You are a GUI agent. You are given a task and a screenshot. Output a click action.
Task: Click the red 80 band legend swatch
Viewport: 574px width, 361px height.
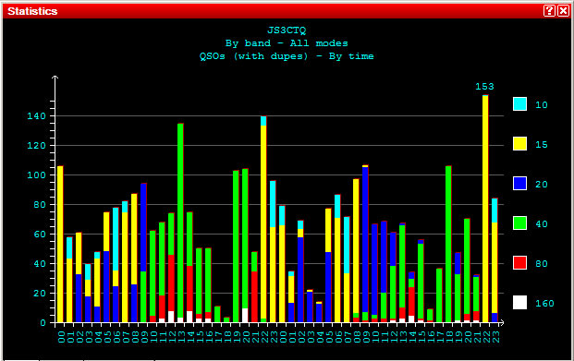tap(519, 262)
